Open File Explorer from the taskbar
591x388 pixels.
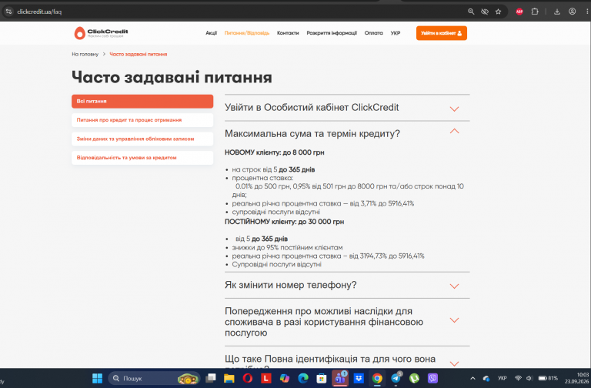pos(229,378)
